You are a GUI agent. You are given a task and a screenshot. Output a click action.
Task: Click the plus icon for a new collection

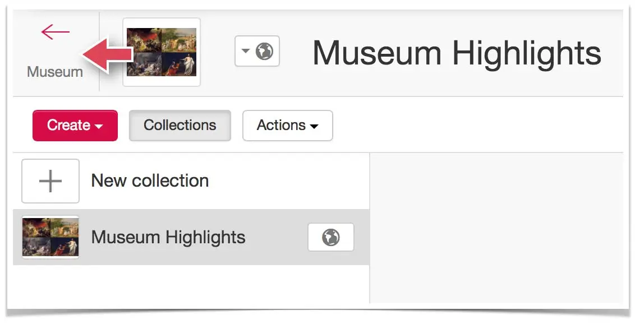point(50,181)
